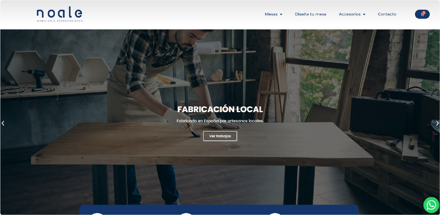Open the shopping cart
This screenshot has height=215, width=440.
coord(421,14)
